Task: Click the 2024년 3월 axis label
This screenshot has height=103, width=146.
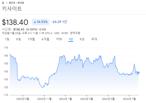Action: pyautogui.click(x=87, y=99)
